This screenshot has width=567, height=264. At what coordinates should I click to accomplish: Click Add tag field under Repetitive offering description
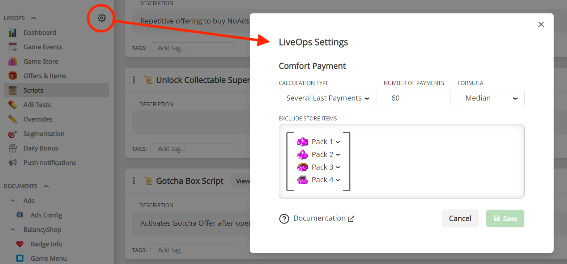pyautogui.click(x=194, y=48)
